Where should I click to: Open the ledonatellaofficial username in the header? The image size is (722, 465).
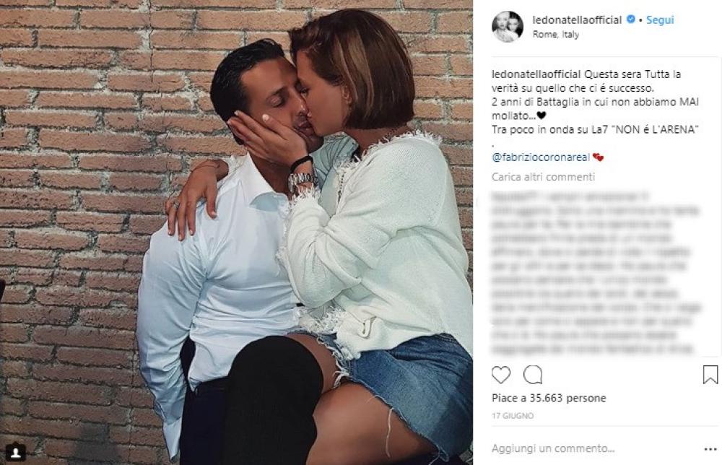click(577, 19)
